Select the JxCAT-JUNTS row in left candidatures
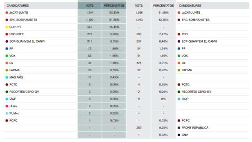This screenshot has width=252, height=142. click(x=40, y=12)
